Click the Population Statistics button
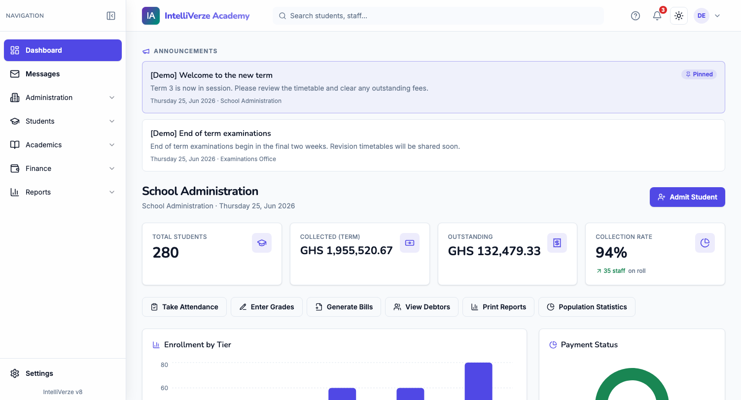Viewport: 741px width, 400px height. click(x=587, y=307)
